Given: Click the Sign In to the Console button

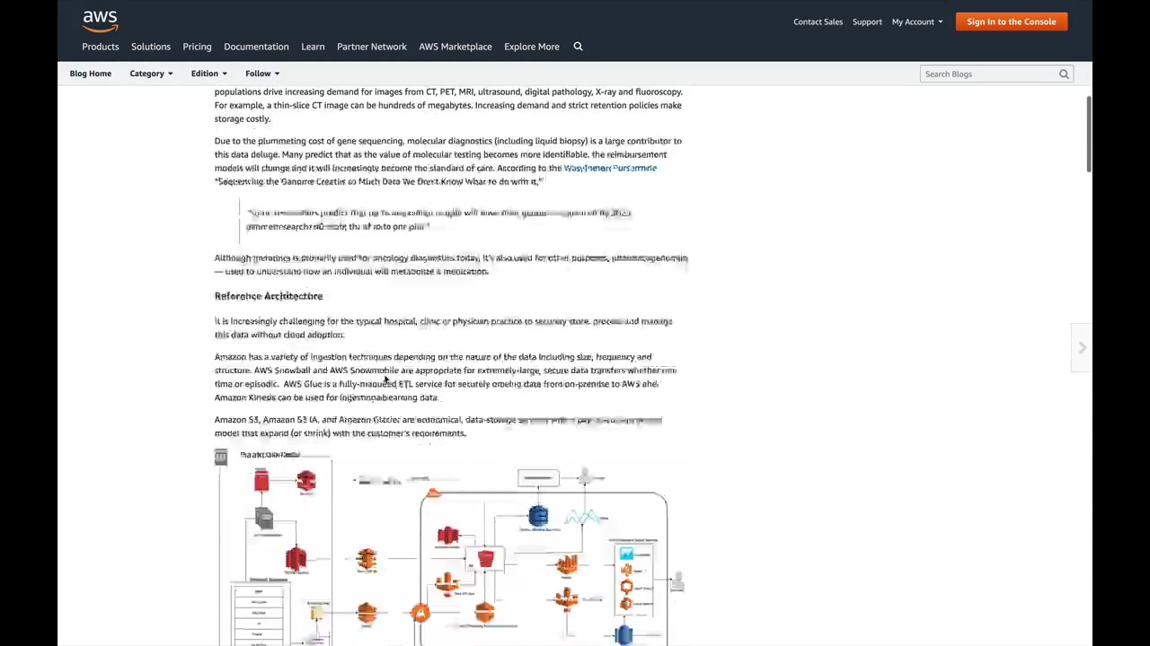Looking at the screenshot, I should click(x=1012, y=22).
